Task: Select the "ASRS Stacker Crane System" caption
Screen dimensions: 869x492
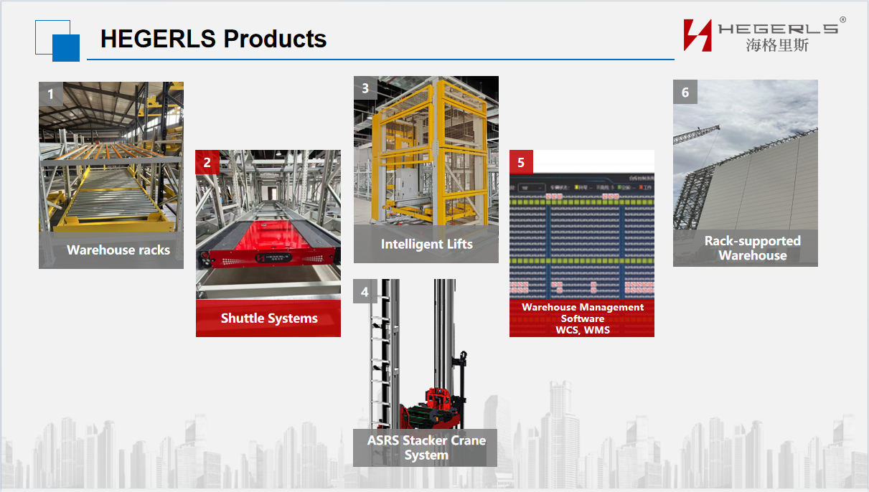Action: coord(426,448)
